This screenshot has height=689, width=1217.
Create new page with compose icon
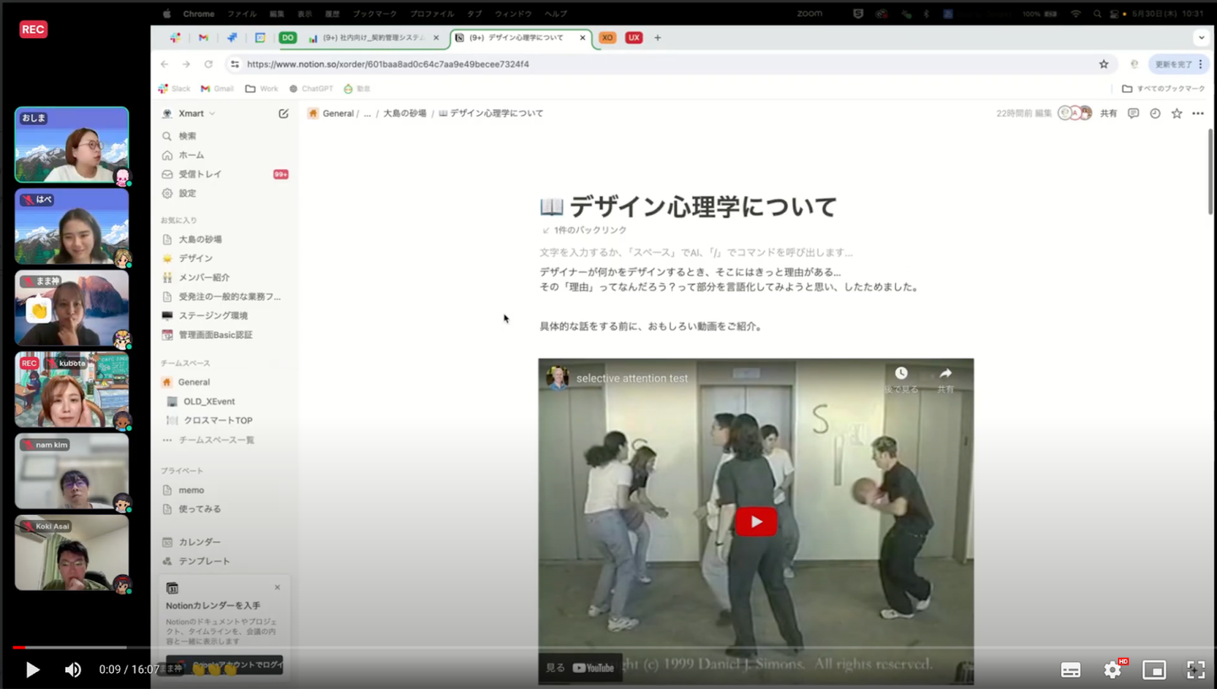tap(283, 113)
